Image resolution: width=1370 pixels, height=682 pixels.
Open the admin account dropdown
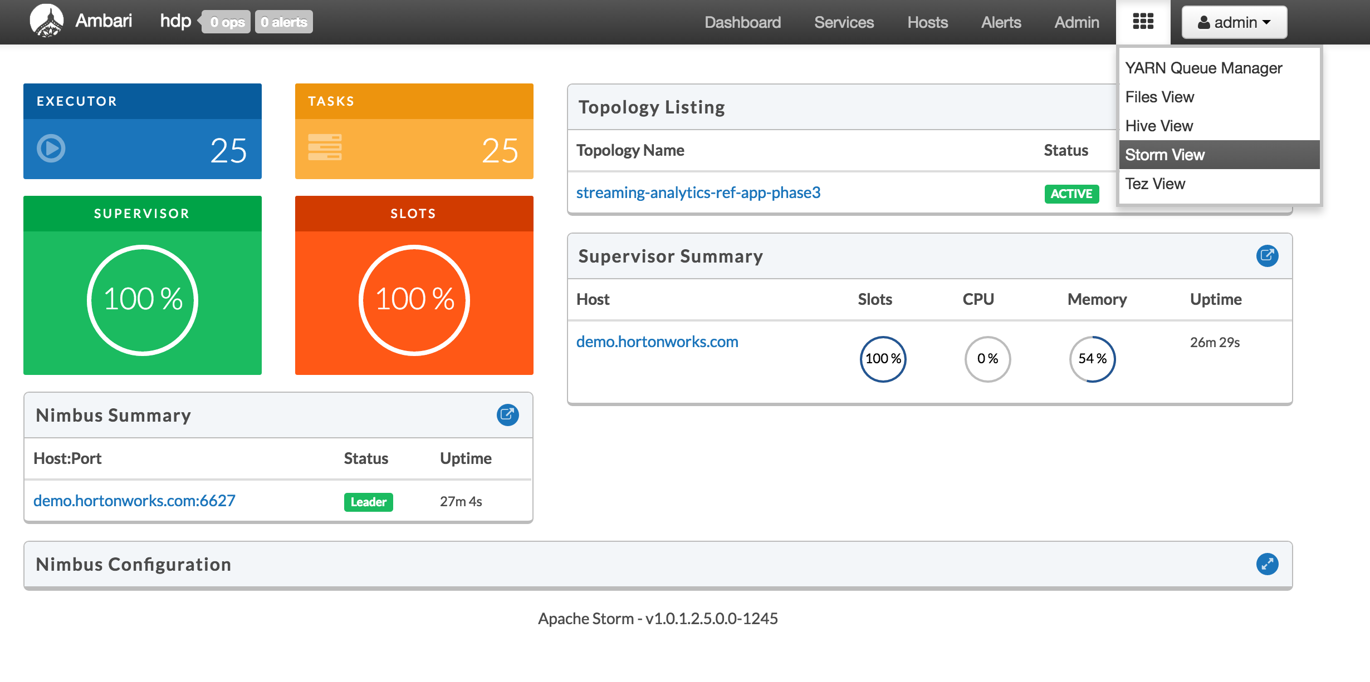[x=1234, y=22]
